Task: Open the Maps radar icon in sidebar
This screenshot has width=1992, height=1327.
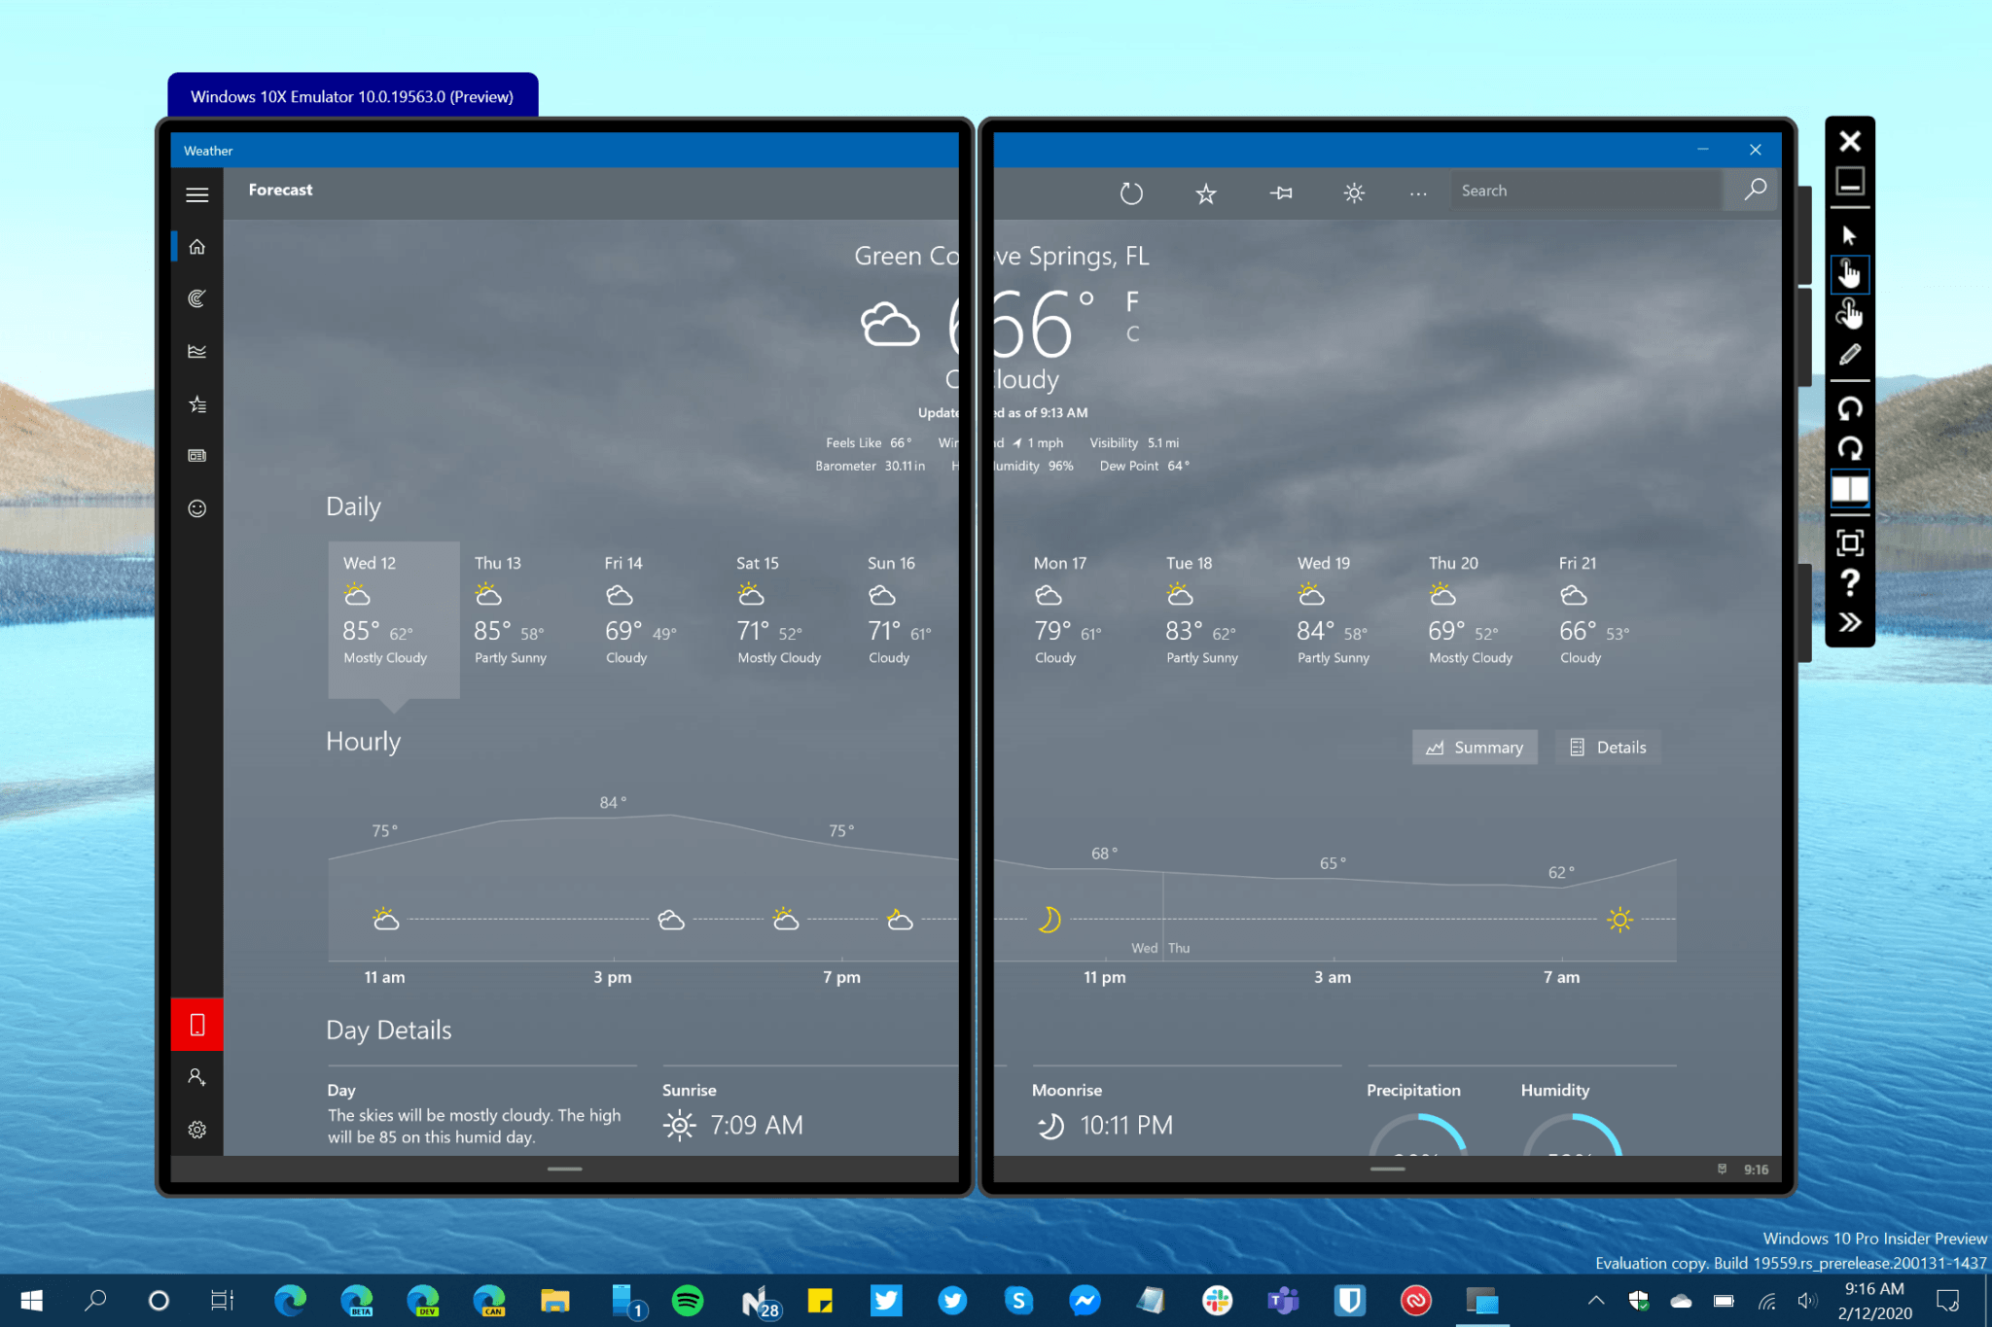Action: [x=197, y=298]
